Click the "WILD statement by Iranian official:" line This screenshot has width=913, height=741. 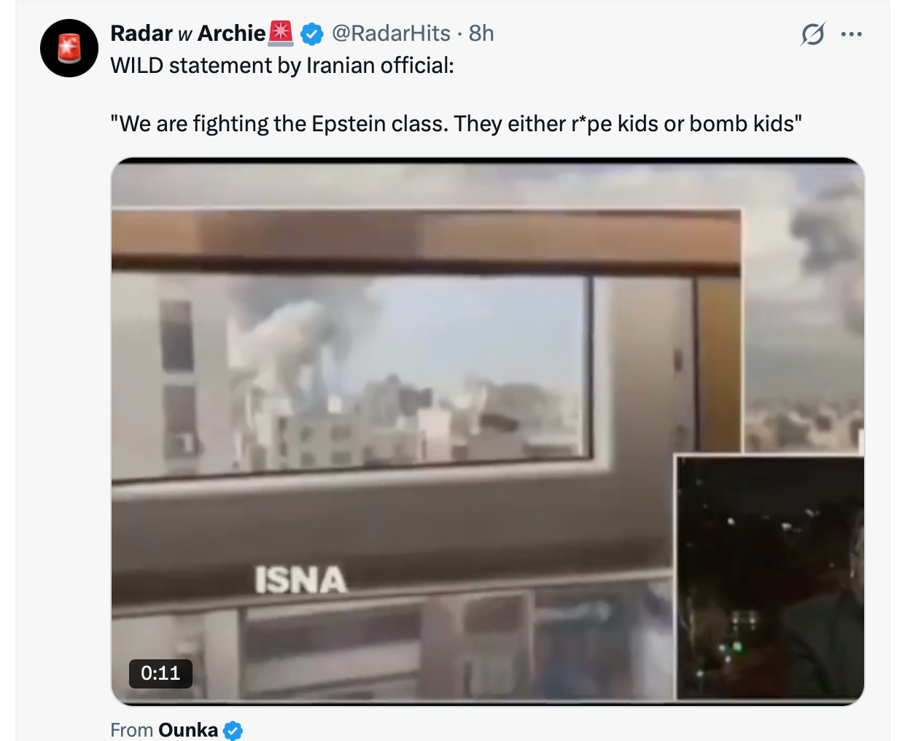(x=282, y=66)
